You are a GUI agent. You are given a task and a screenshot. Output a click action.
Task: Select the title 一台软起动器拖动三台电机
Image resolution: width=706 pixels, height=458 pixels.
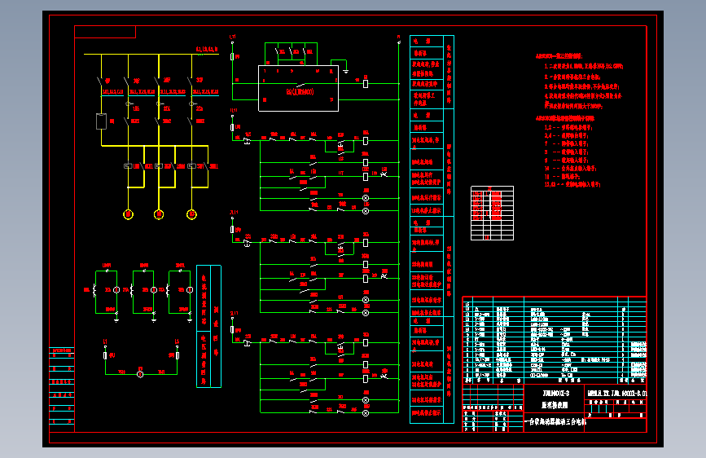point(555,422)
